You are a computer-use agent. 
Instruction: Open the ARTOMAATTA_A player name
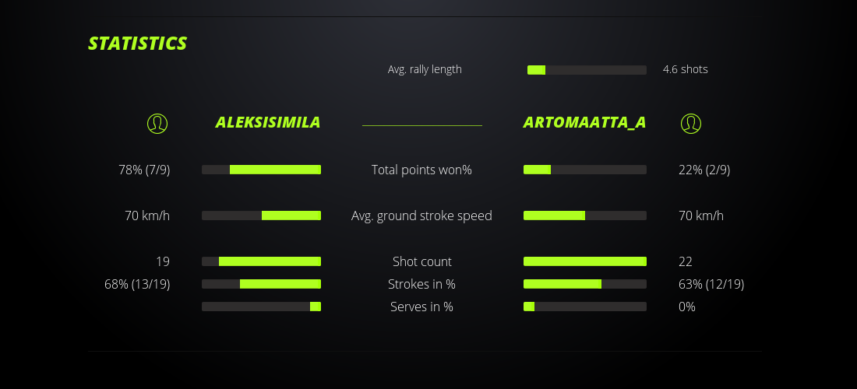coord(584,122)
